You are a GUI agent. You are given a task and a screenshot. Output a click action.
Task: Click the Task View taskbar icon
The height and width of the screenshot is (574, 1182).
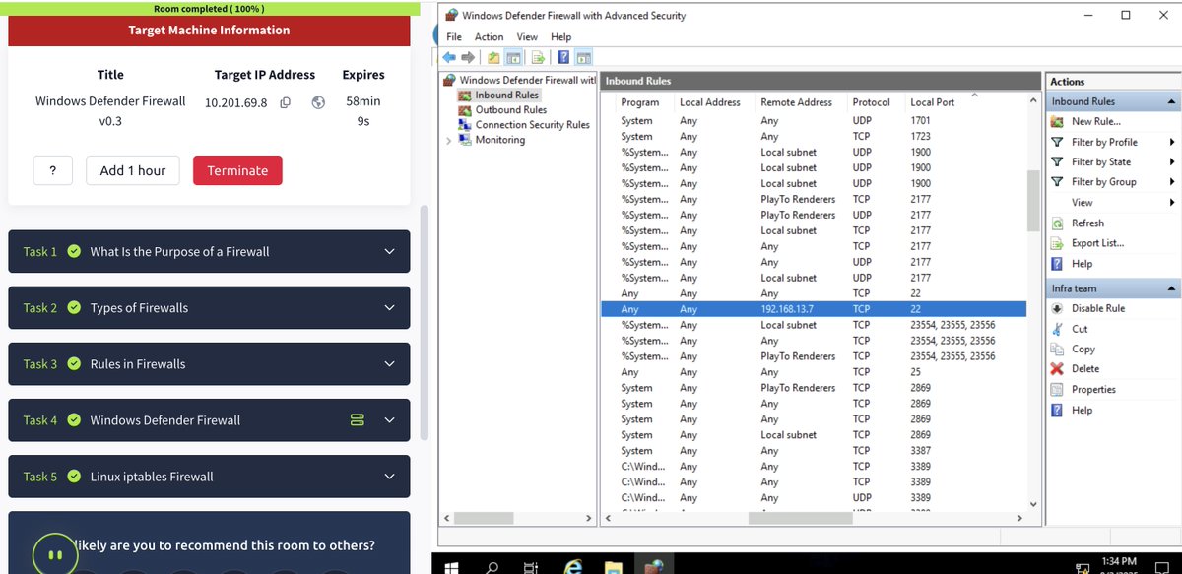click(531, 566)
